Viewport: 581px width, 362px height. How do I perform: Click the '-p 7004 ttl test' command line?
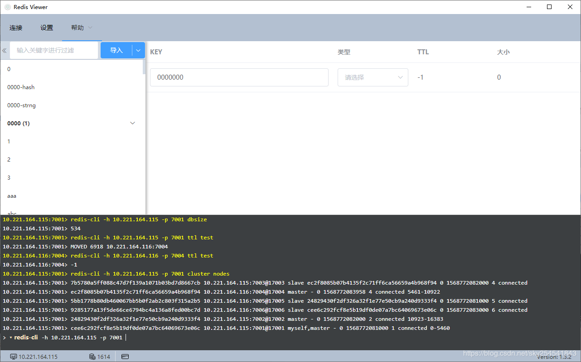pyautogui.click(x=108, y=256)
